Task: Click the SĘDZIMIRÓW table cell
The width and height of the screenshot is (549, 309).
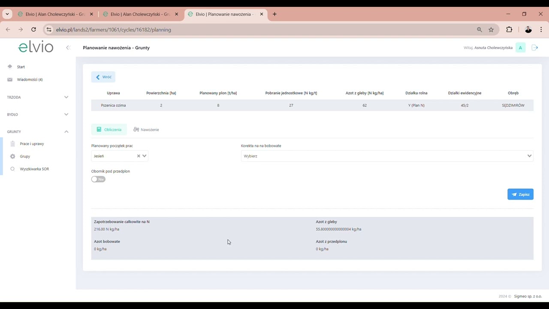Action: coord(513,105)
